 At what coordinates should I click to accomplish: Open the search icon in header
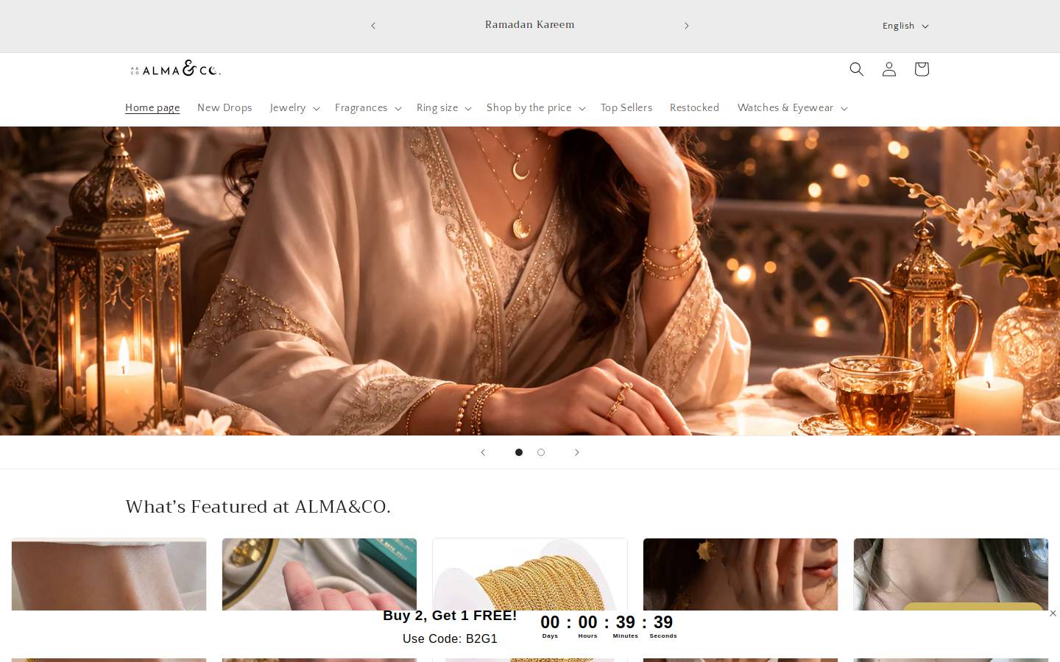click(x=856, y=69)
